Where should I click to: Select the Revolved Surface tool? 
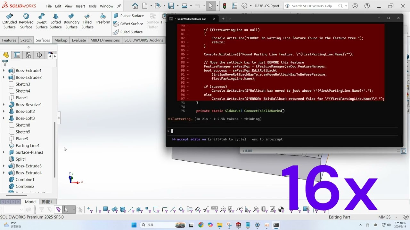coord(26,21)
